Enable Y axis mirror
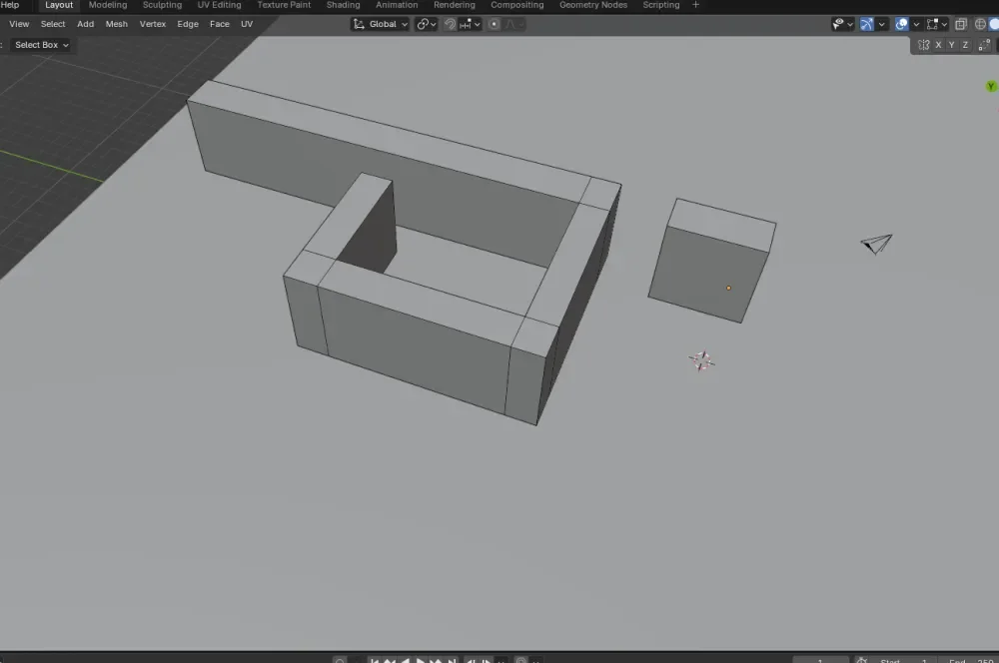 click(952, 45)
